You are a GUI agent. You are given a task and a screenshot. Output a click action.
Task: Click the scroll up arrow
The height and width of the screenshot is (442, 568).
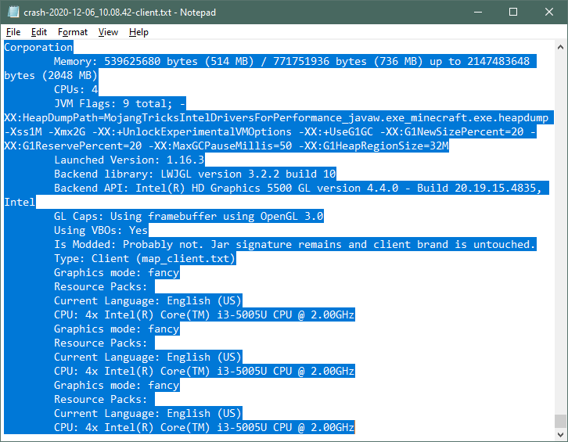tap(560, 47)
